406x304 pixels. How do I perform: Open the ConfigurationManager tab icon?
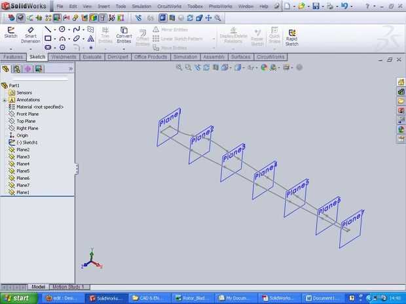tap(28, 69)
